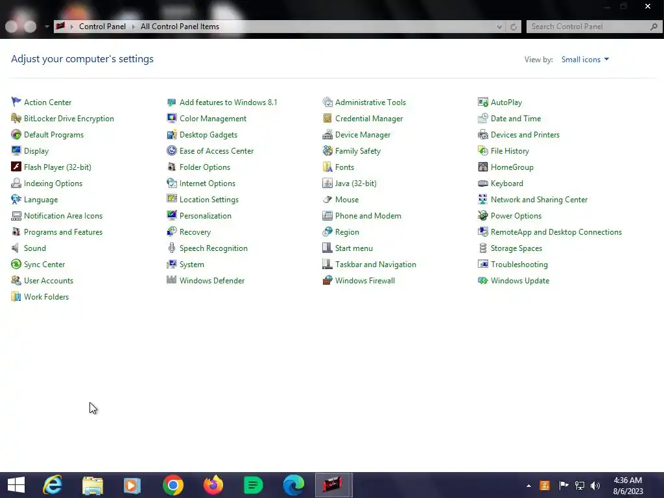Image resolution: width=664 pixels, height=498 pixels.
Task: Open the Speech Recognition microphone icon
Action: (171, 248)
